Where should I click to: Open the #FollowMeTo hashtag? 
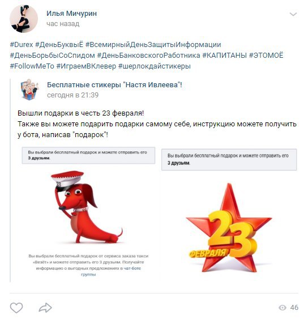[x=32, y=66]
